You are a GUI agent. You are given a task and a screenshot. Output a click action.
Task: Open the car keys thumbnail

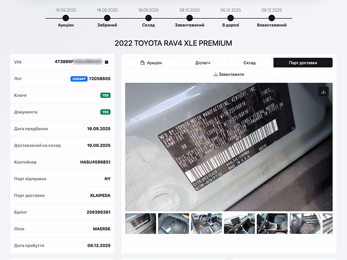[x=173, y=224]
